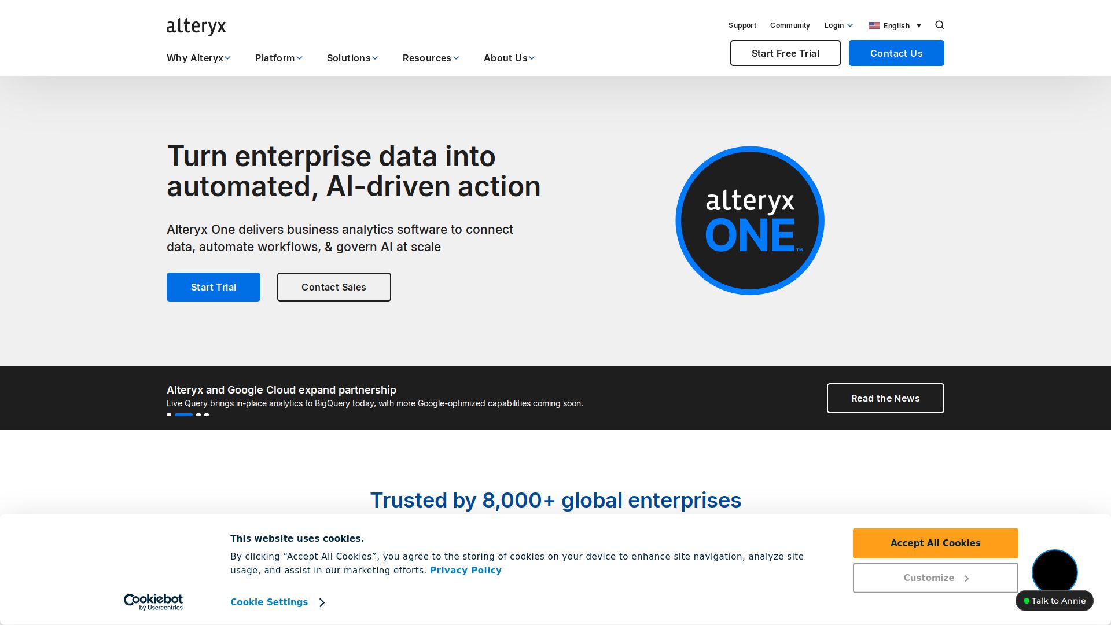The width and height of the screenshot is (1111, 625).
Task: Open the site search icon
Action: point(939,25)
